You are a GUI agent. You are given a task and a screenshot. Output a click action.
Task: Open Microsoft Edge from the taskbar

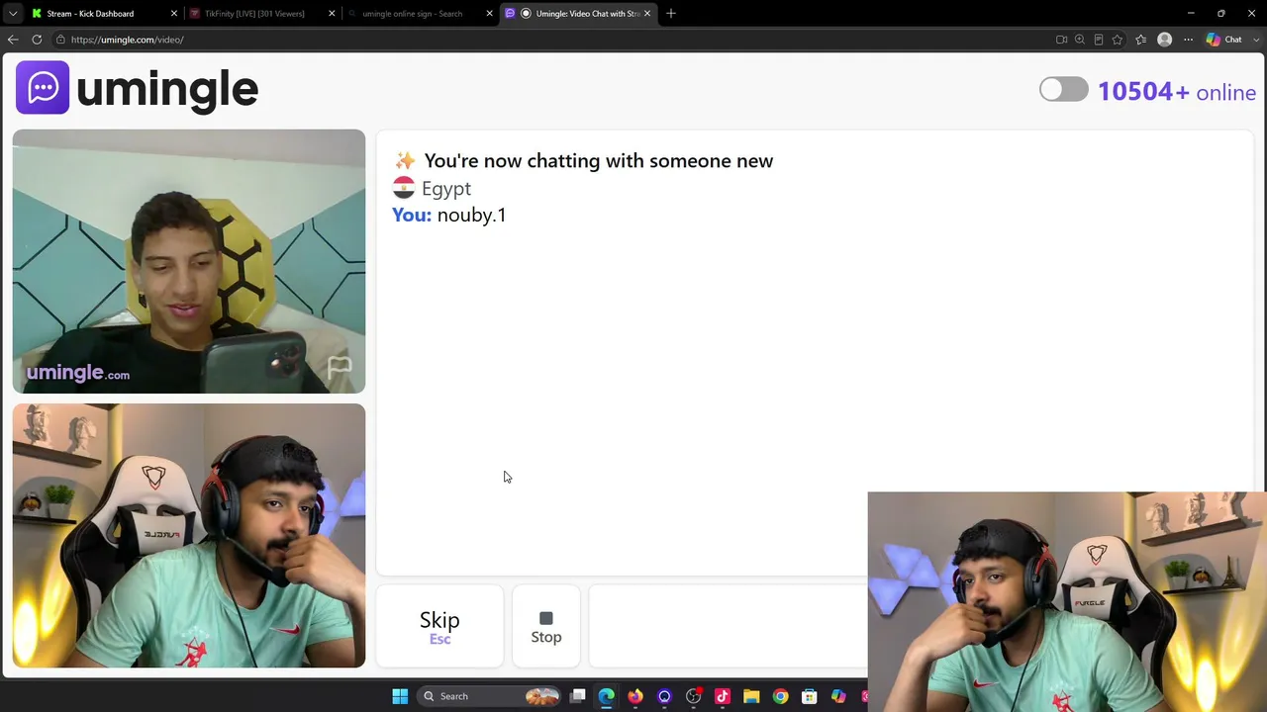pos(607,696)
